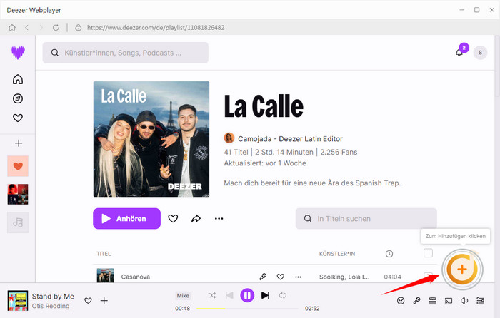Open lyrics with the player microphone icon
This screenshot has width=500, height=318.
(416, 300)
